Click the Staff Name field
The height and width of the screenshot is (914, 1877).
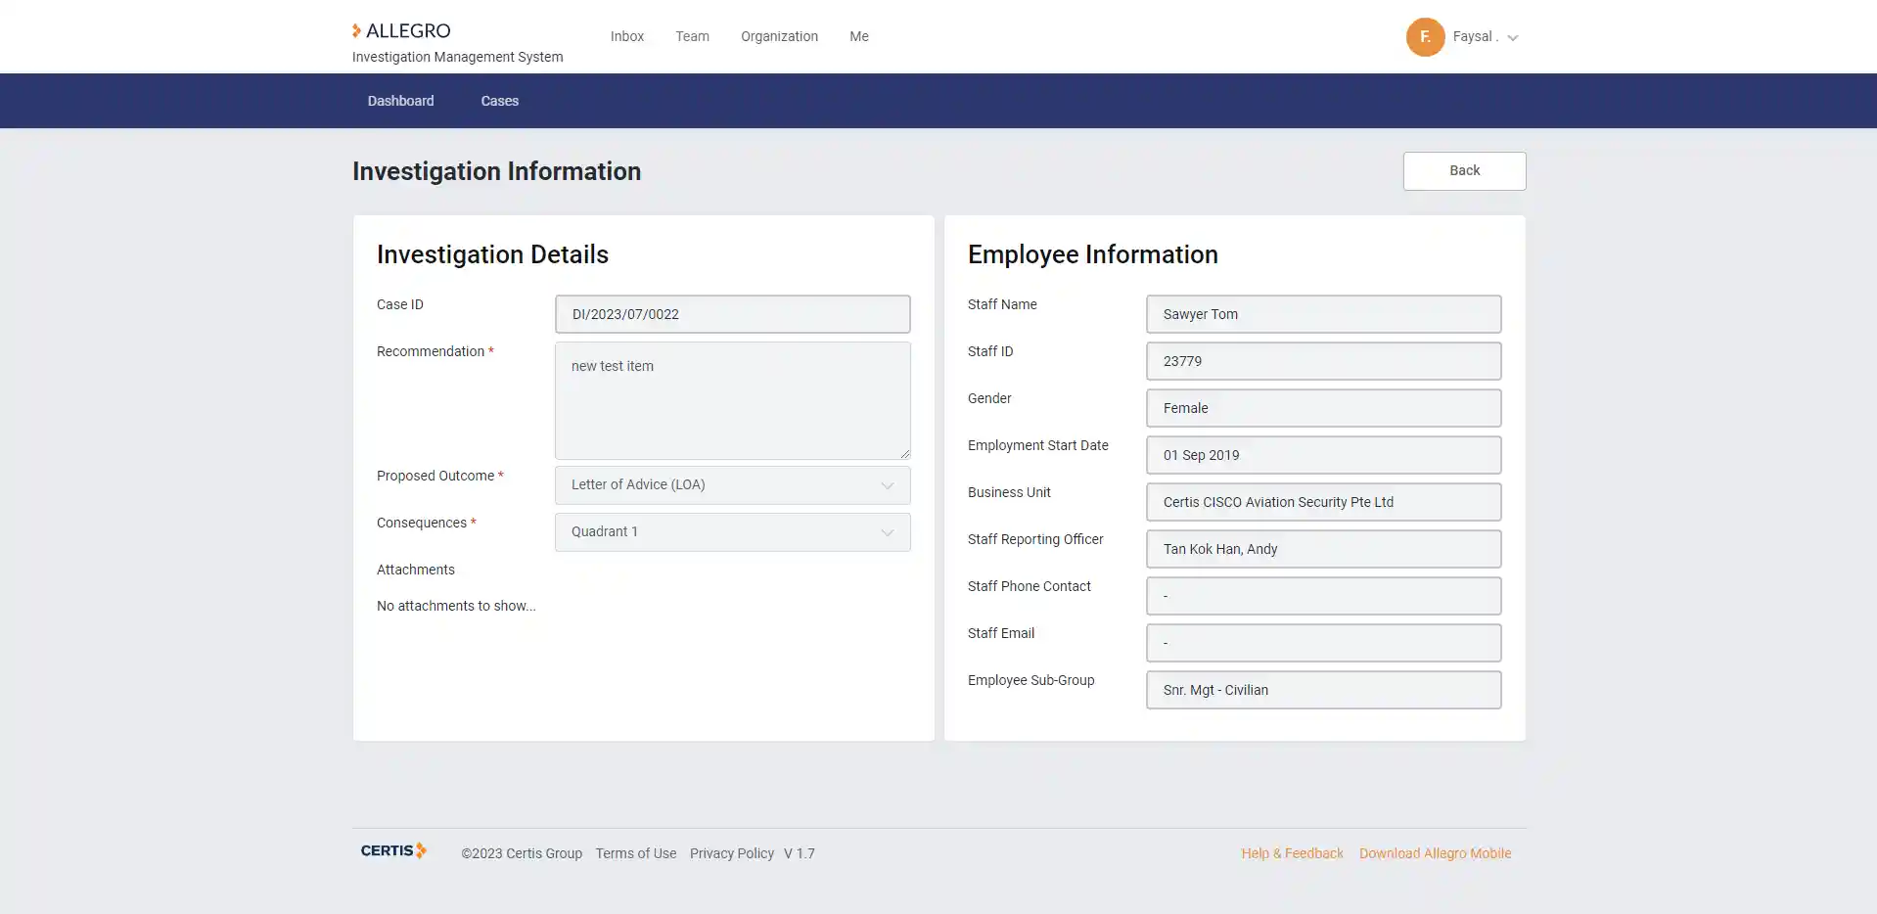pyautogui.click(x=1323, y=314)
